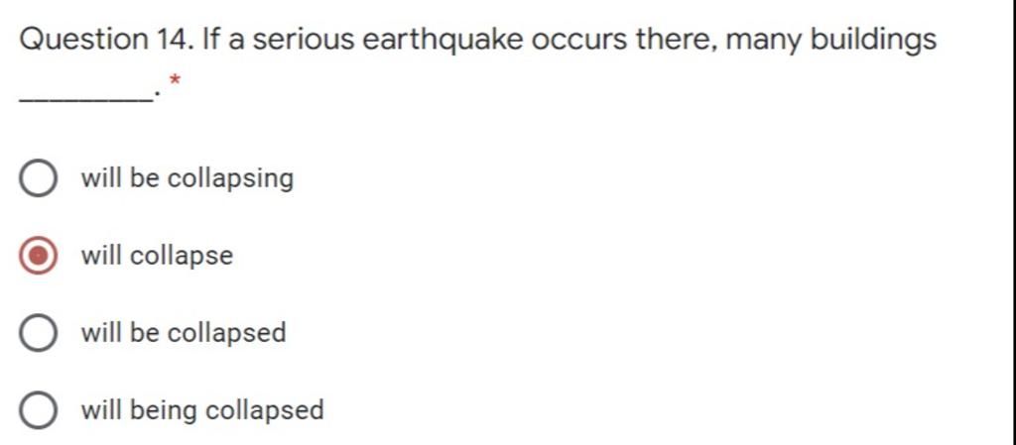Click the blank underline in the question
Viewport: 1016px width, 445px height.
pyautogui.click(x=84, y=97)
